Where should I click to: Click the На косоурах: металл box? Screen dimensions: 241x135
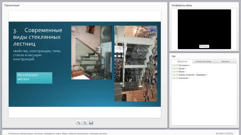[x=34, y=78]
